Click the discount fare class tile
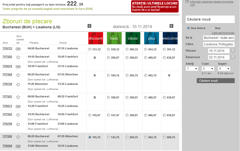The image size is (240, 151). pos(96,38)
